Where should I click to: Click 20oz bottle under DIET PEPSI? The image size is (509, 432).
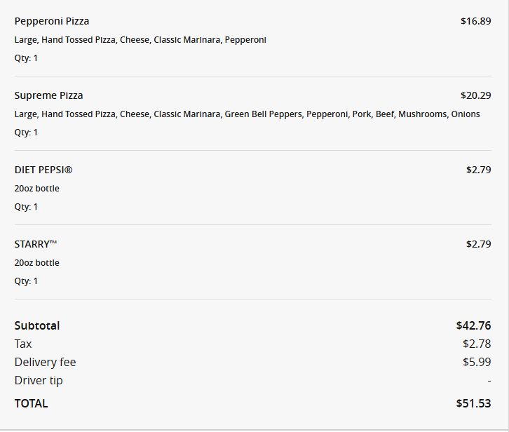[36, 189]
